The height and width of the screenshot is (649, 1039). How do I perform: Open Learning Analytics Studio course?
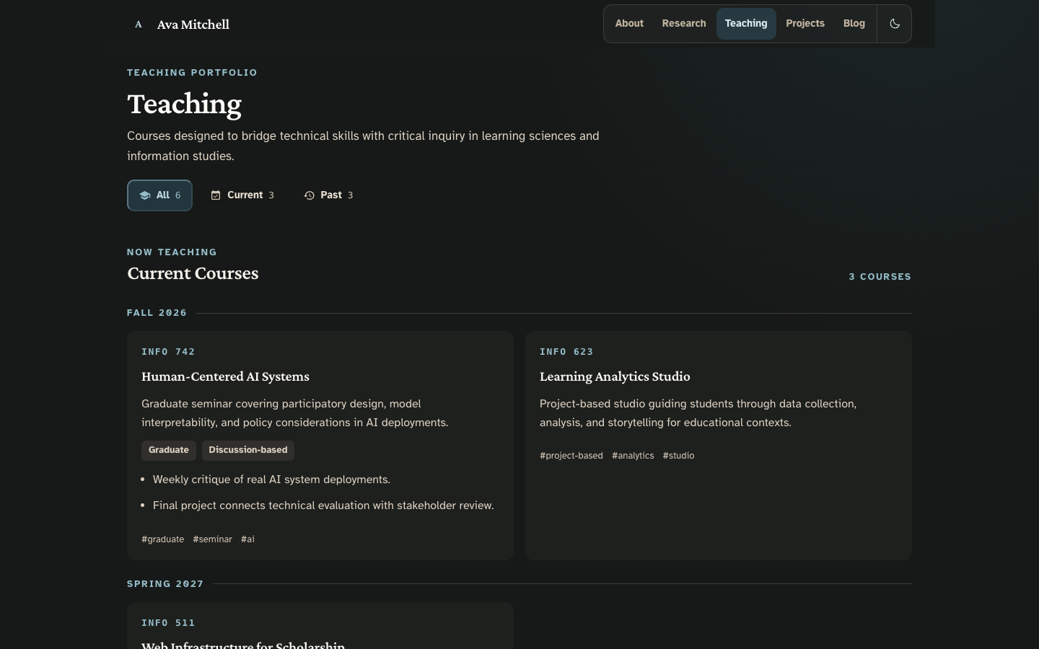click(x=615, y=376)
